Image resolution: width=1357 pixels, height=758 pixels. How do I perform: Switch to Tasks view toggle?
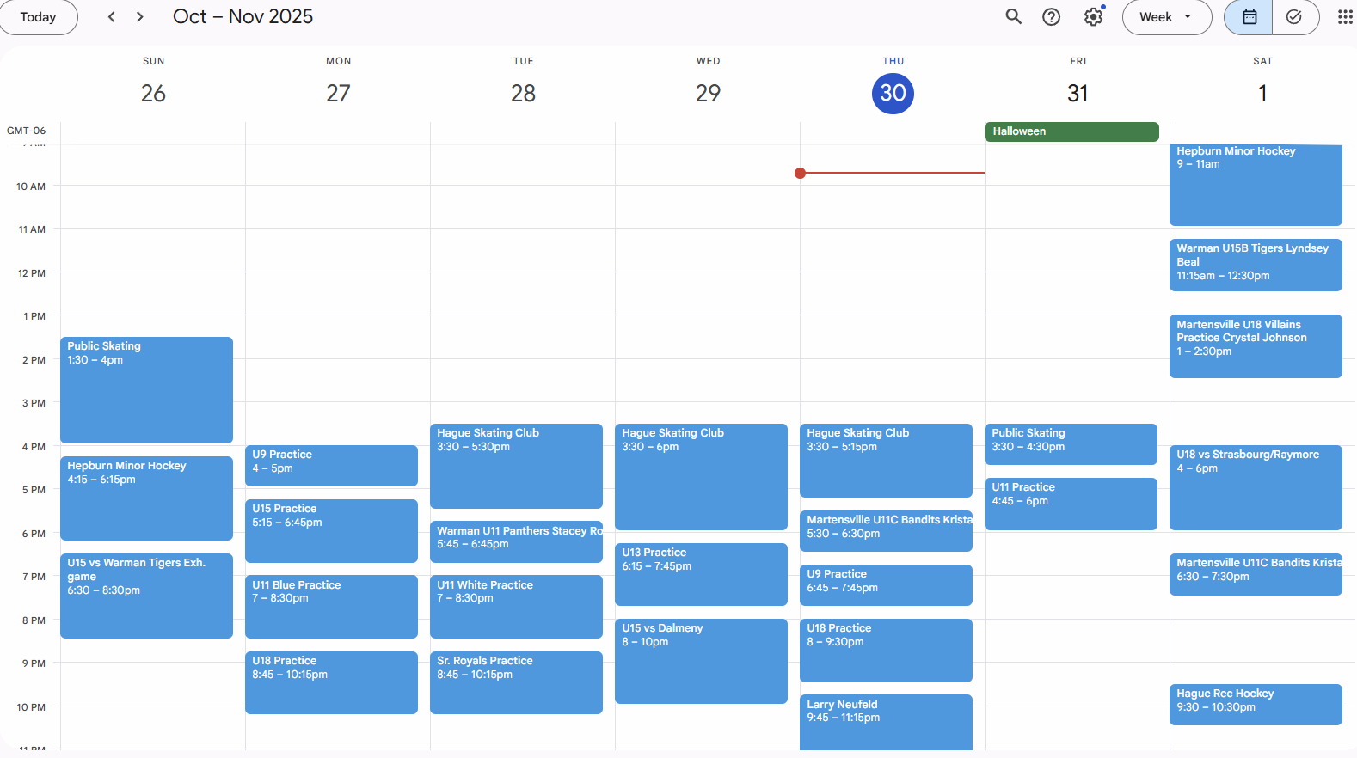point(1294,17)
